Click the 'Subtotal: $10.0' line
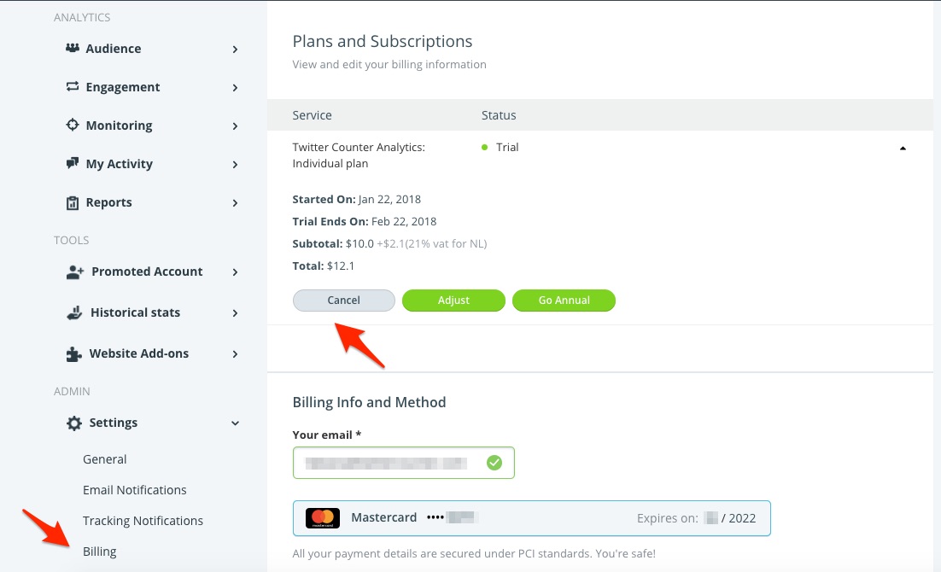 (x=389, y=243)
